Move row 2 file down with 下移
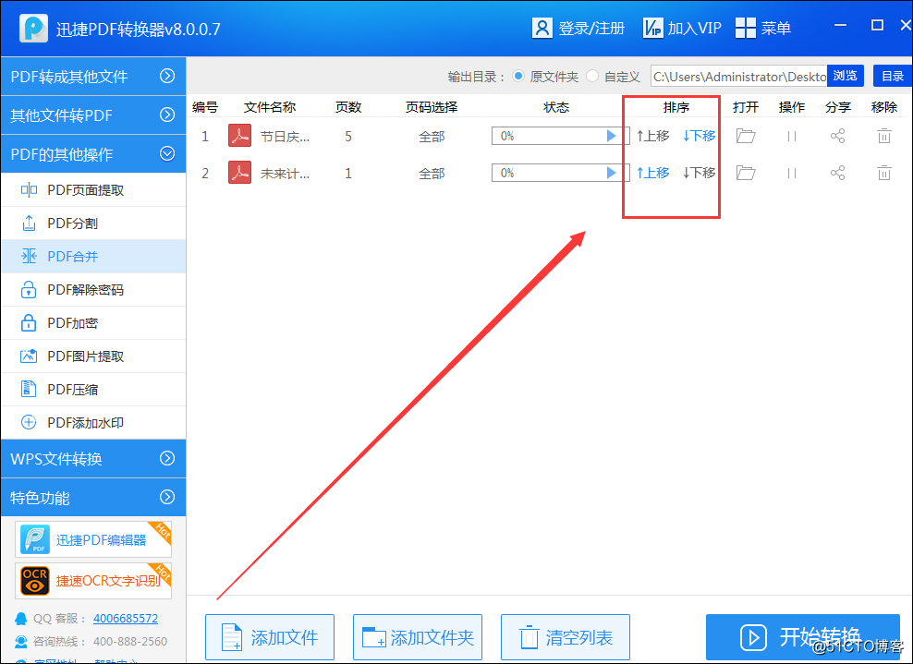 [699, 173]
